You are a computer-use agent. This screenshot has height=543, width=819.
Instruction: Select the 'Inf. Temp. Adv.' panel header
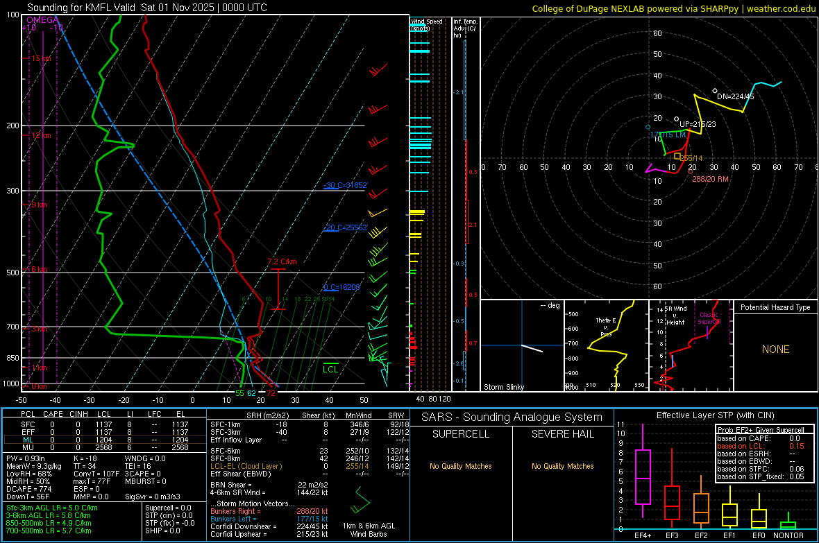pos(465,28)
